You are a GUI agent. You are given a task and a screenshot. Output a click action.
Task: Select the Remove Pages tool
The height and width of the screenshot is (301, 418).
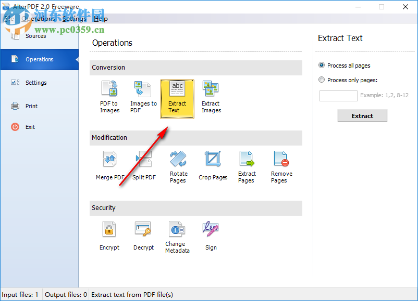click(x=281, y=167)
